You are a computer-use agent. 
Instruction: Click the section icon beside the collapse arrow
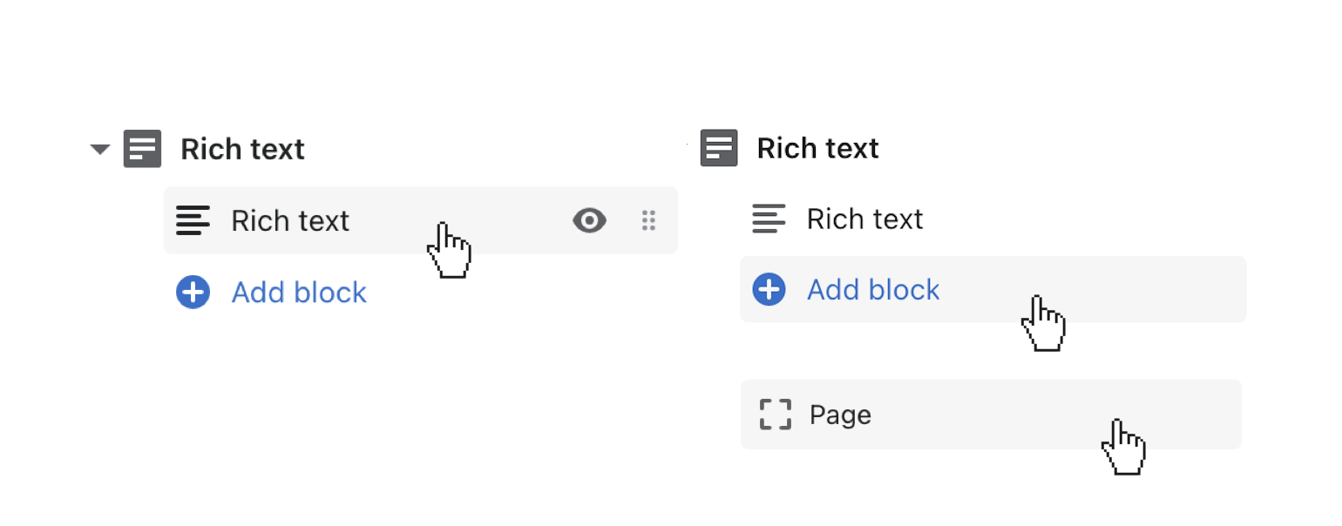coord(142,149)
